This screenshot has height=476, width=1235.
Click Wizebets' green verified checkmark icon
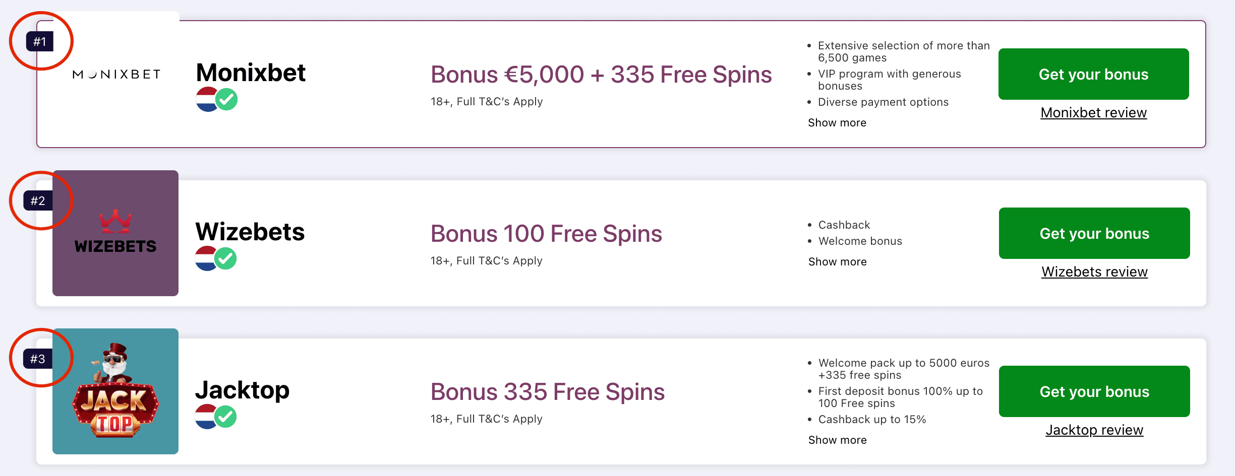tap(226, 259)
